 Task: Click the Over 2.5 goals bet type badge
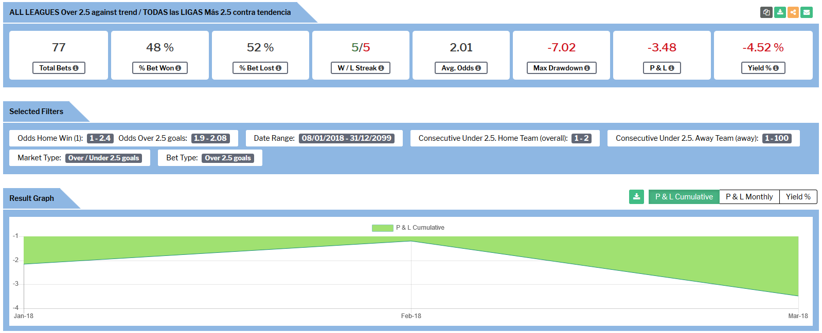click(228, 158)
